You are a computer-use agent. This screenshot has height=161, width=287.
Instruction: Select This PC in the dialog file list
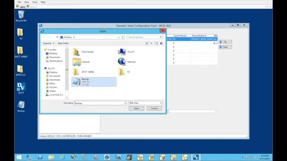coord(126,52)
